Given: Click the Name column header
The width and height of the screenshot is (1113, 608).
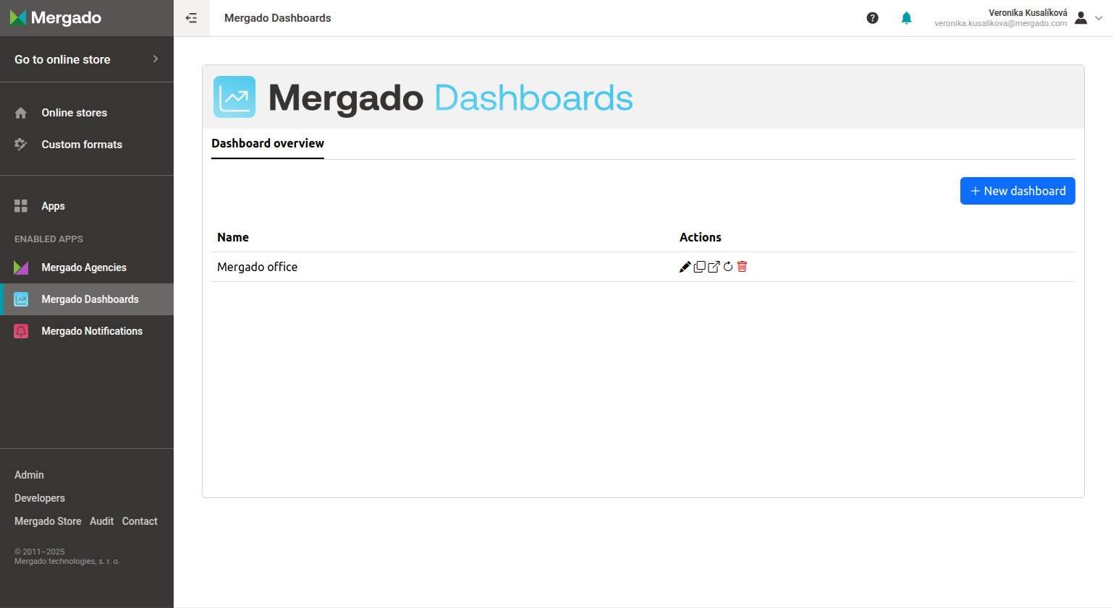Looking at the screenshot, I should pyautogui.click(x=233, y=237).
